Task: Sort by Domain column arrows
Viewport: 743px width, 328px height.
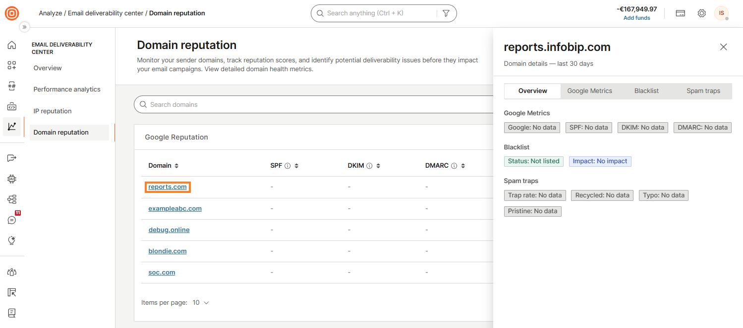Action: 176,166
